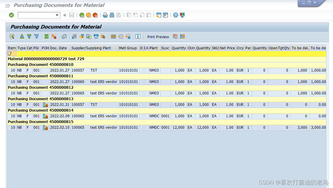The height and width of the screenshot is (188, 333).
Task: Click the Subtotals percentage icon
Action: (54, 36)
